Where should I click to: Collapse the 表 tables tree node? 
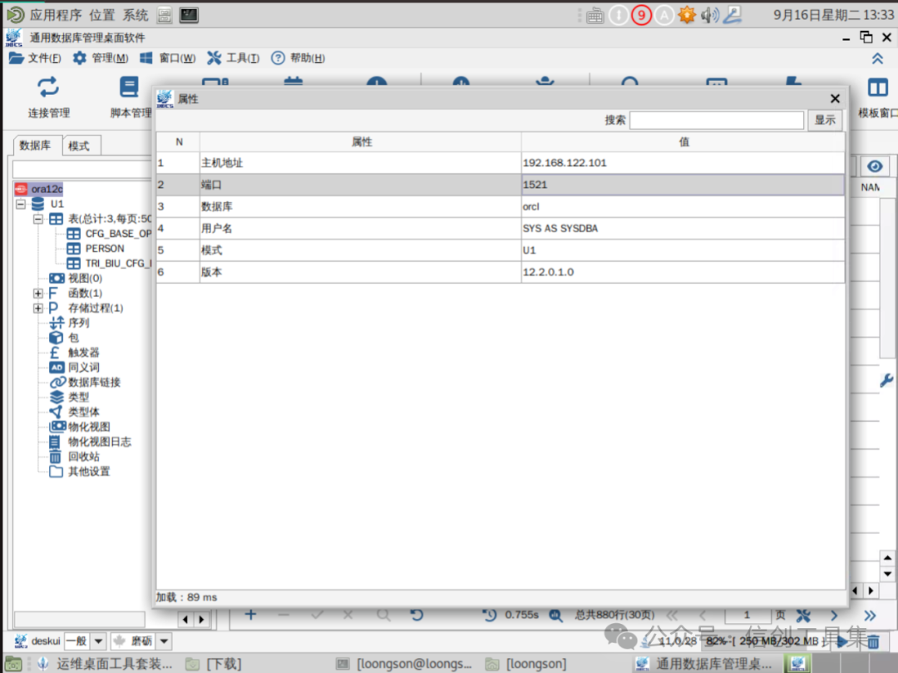[x=37, y=219]
